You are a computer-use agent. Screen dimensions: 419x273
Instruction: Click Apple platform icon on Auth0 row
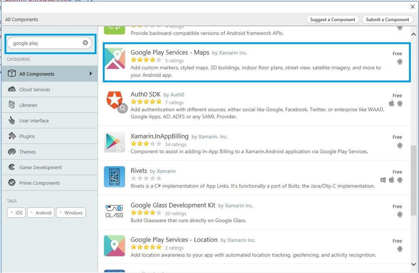392,104
